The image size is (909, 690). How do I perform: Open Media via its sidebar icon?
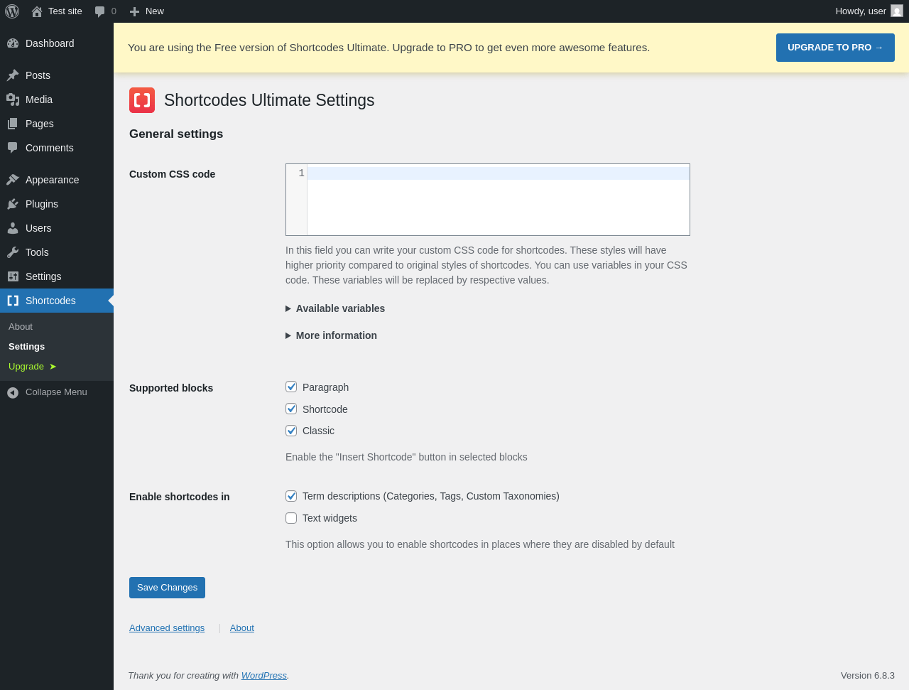[x=13, y=99]
